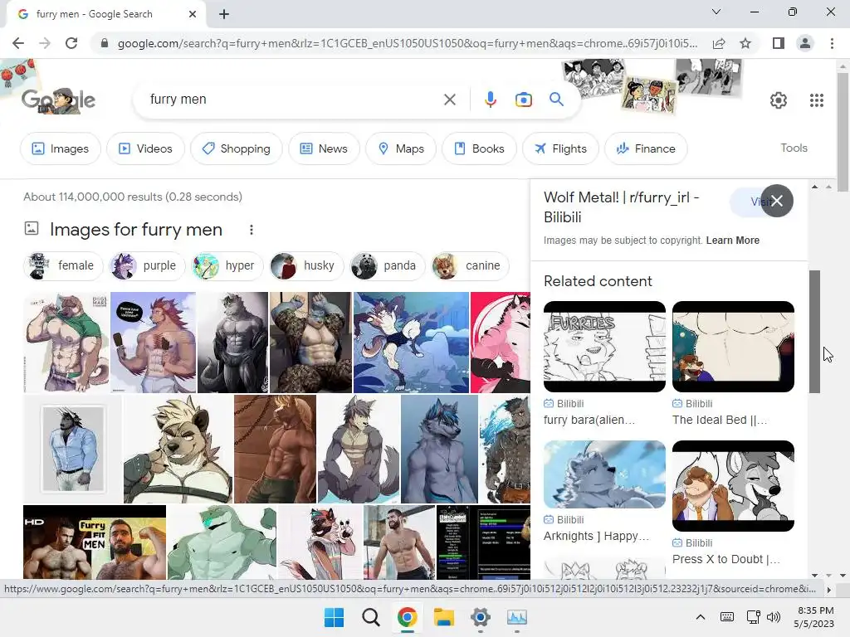
Task: Open the Images for furry men heading
Action: click(135, 230)
